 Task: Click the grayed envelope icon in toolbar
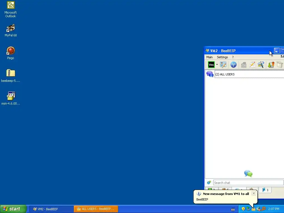point(244,65)
